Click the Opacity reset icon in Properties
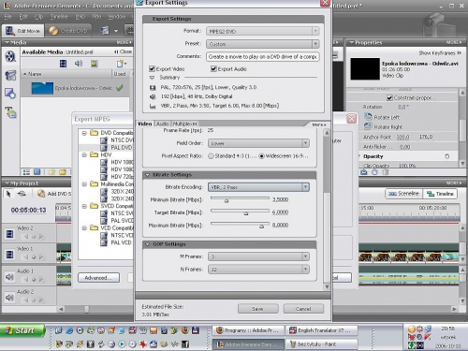Screen dimensions: 468x351 pyautogui.click(x=447, y=156)
